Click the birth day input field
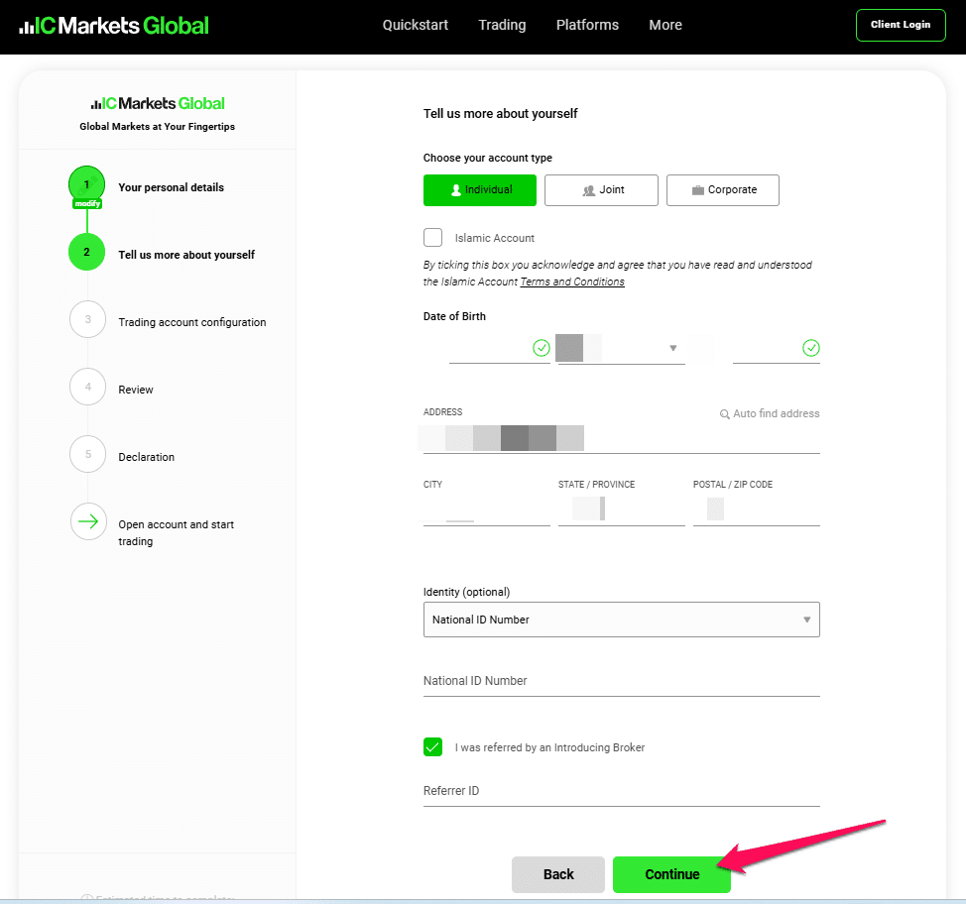 [500, 349]
